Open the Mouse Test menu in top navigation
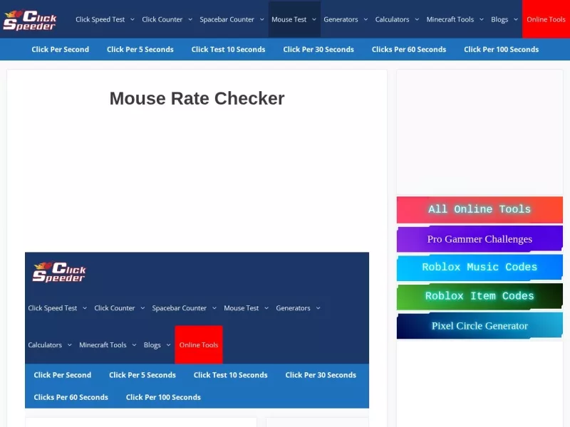 pos(289,19)
